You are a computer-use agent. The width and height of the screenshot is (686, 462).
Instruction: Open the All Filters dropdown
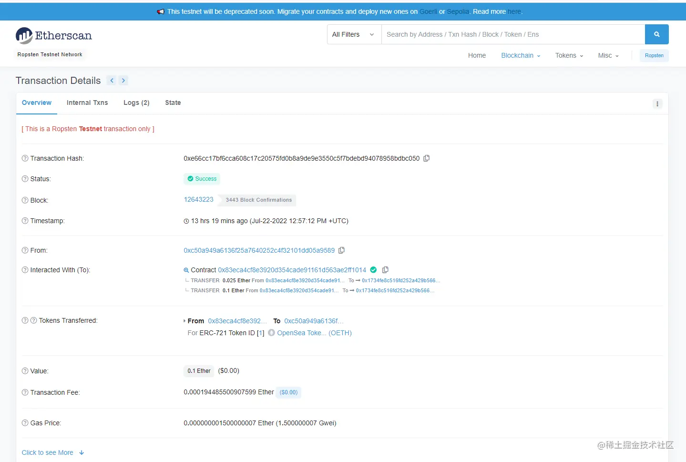point(354,34)
